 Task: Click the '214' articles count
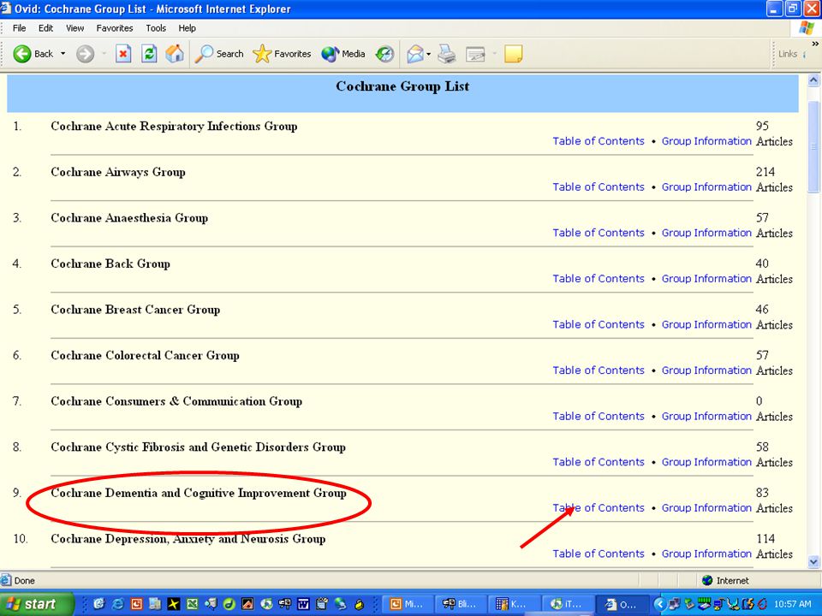(x=765, y=172)
